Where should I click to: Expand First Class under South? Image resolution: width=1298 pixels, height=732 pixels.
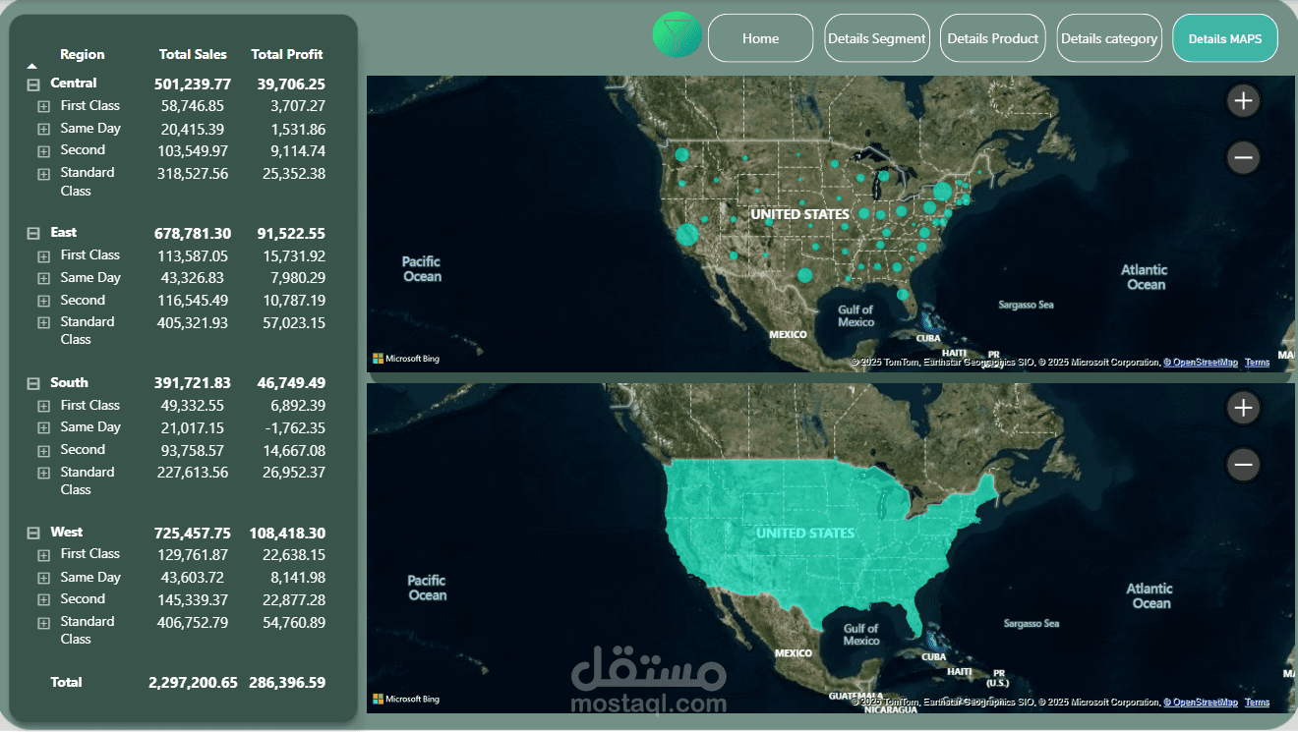coord(43,406)
